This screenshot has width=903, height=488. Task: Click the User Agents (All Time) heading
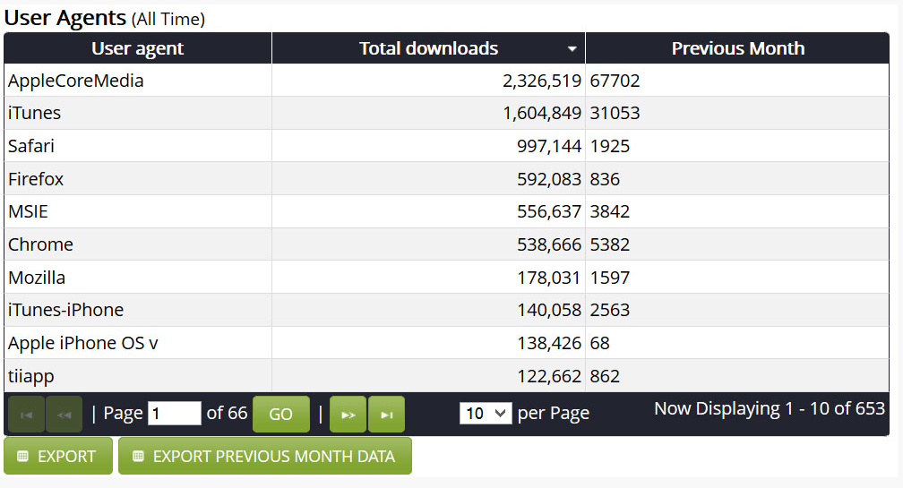click(104, 18)
